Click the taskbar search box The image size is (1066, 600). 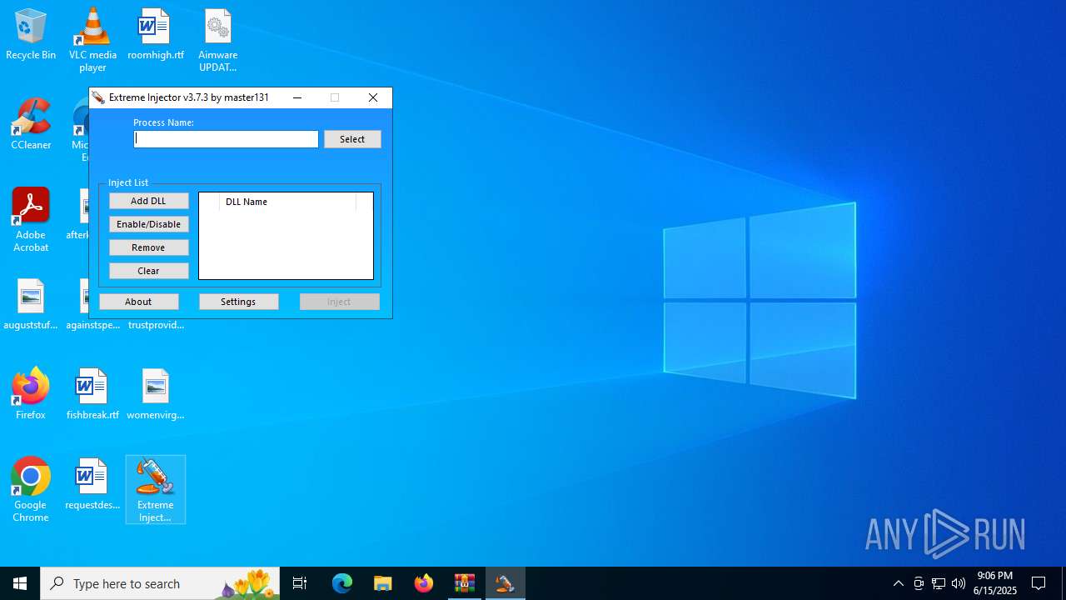(160, 583)
